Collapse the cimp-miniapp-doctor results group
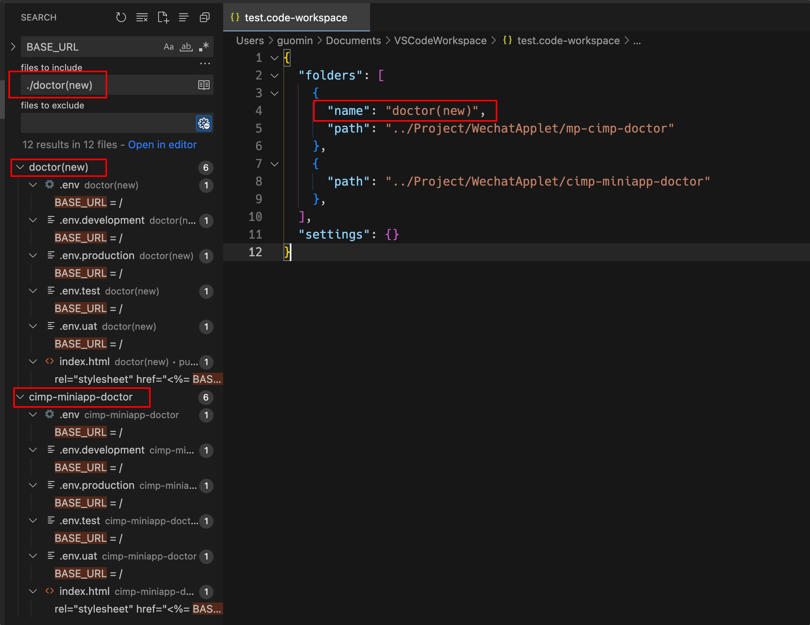The height and width of the screenshot is (625, 810). pos(20,397)
